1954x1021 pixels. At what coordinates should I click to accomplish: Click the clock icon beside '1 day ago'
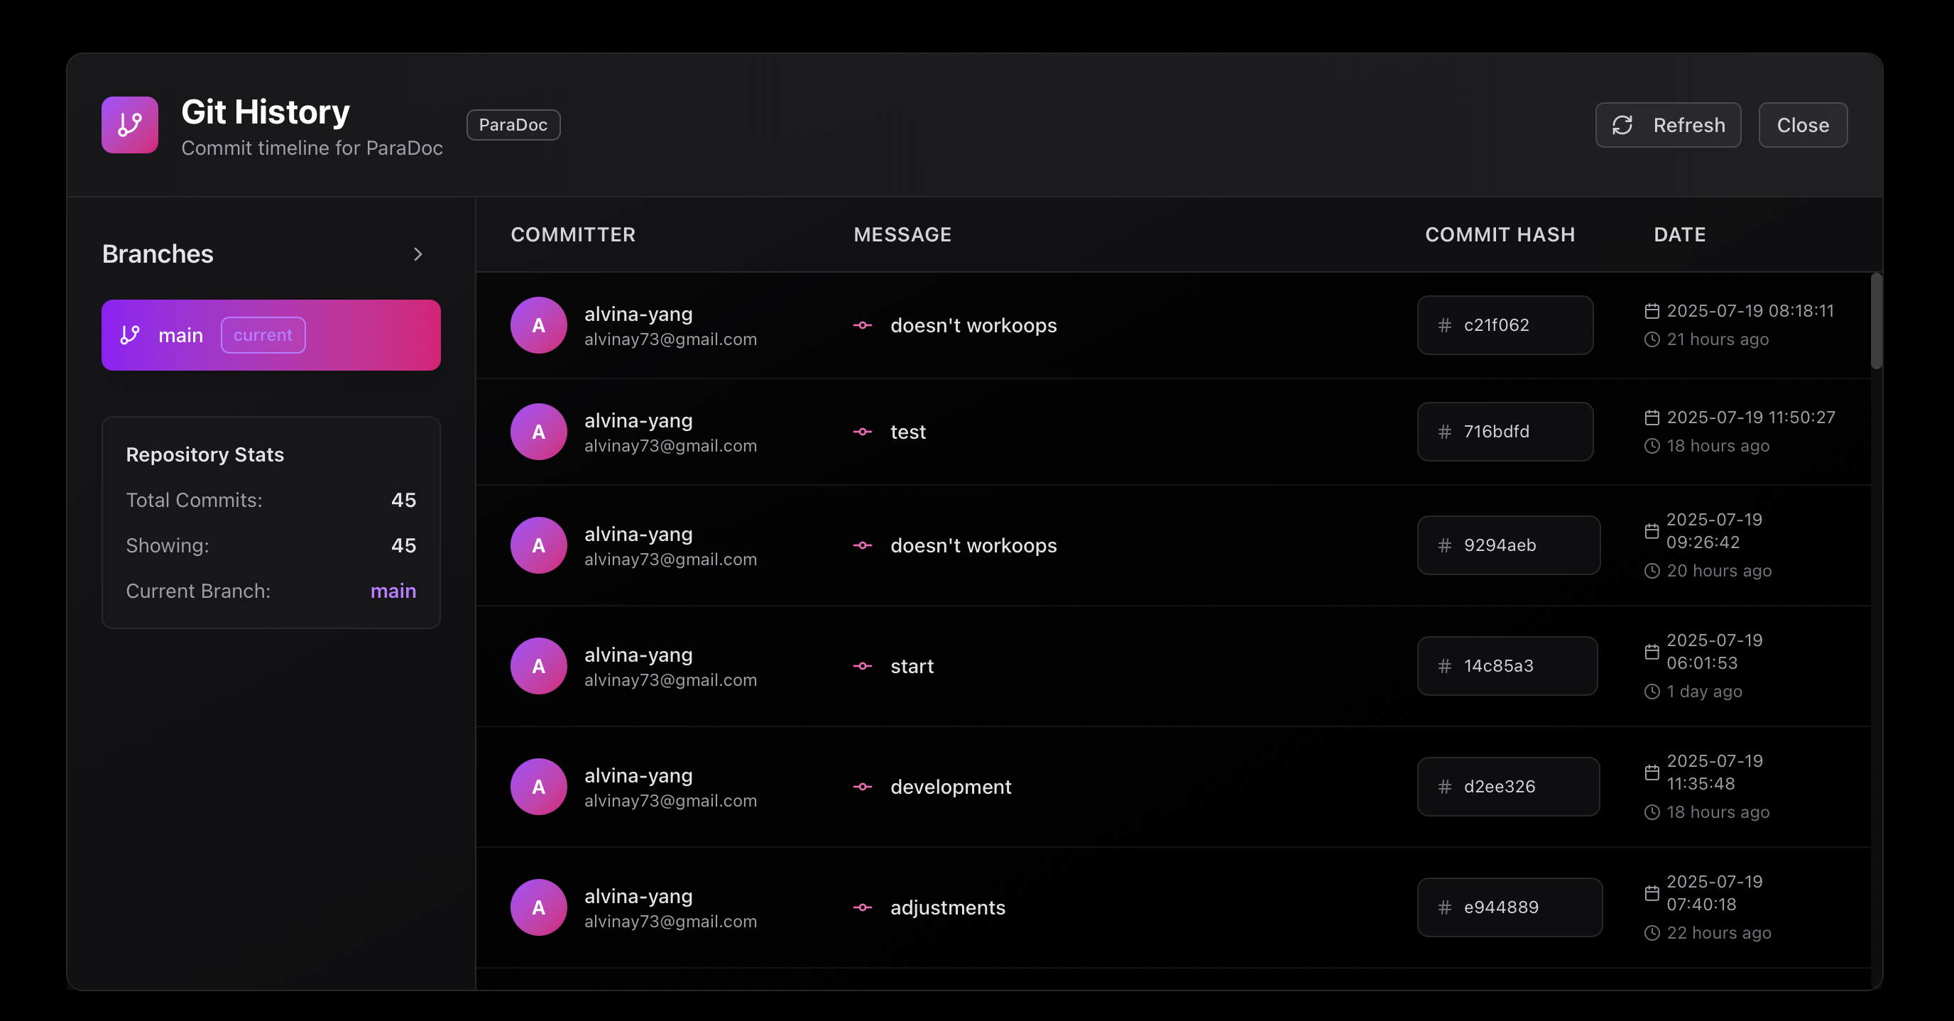1652,691
